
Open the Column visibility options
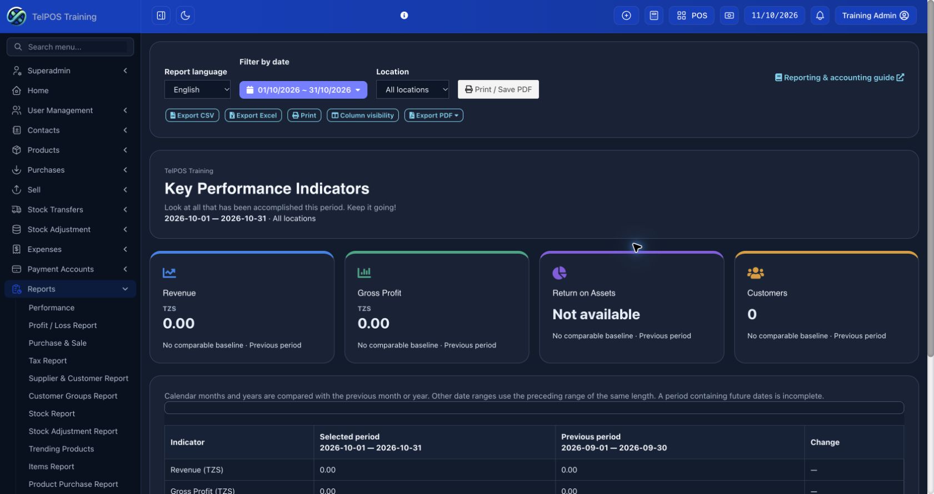point(363,115)
